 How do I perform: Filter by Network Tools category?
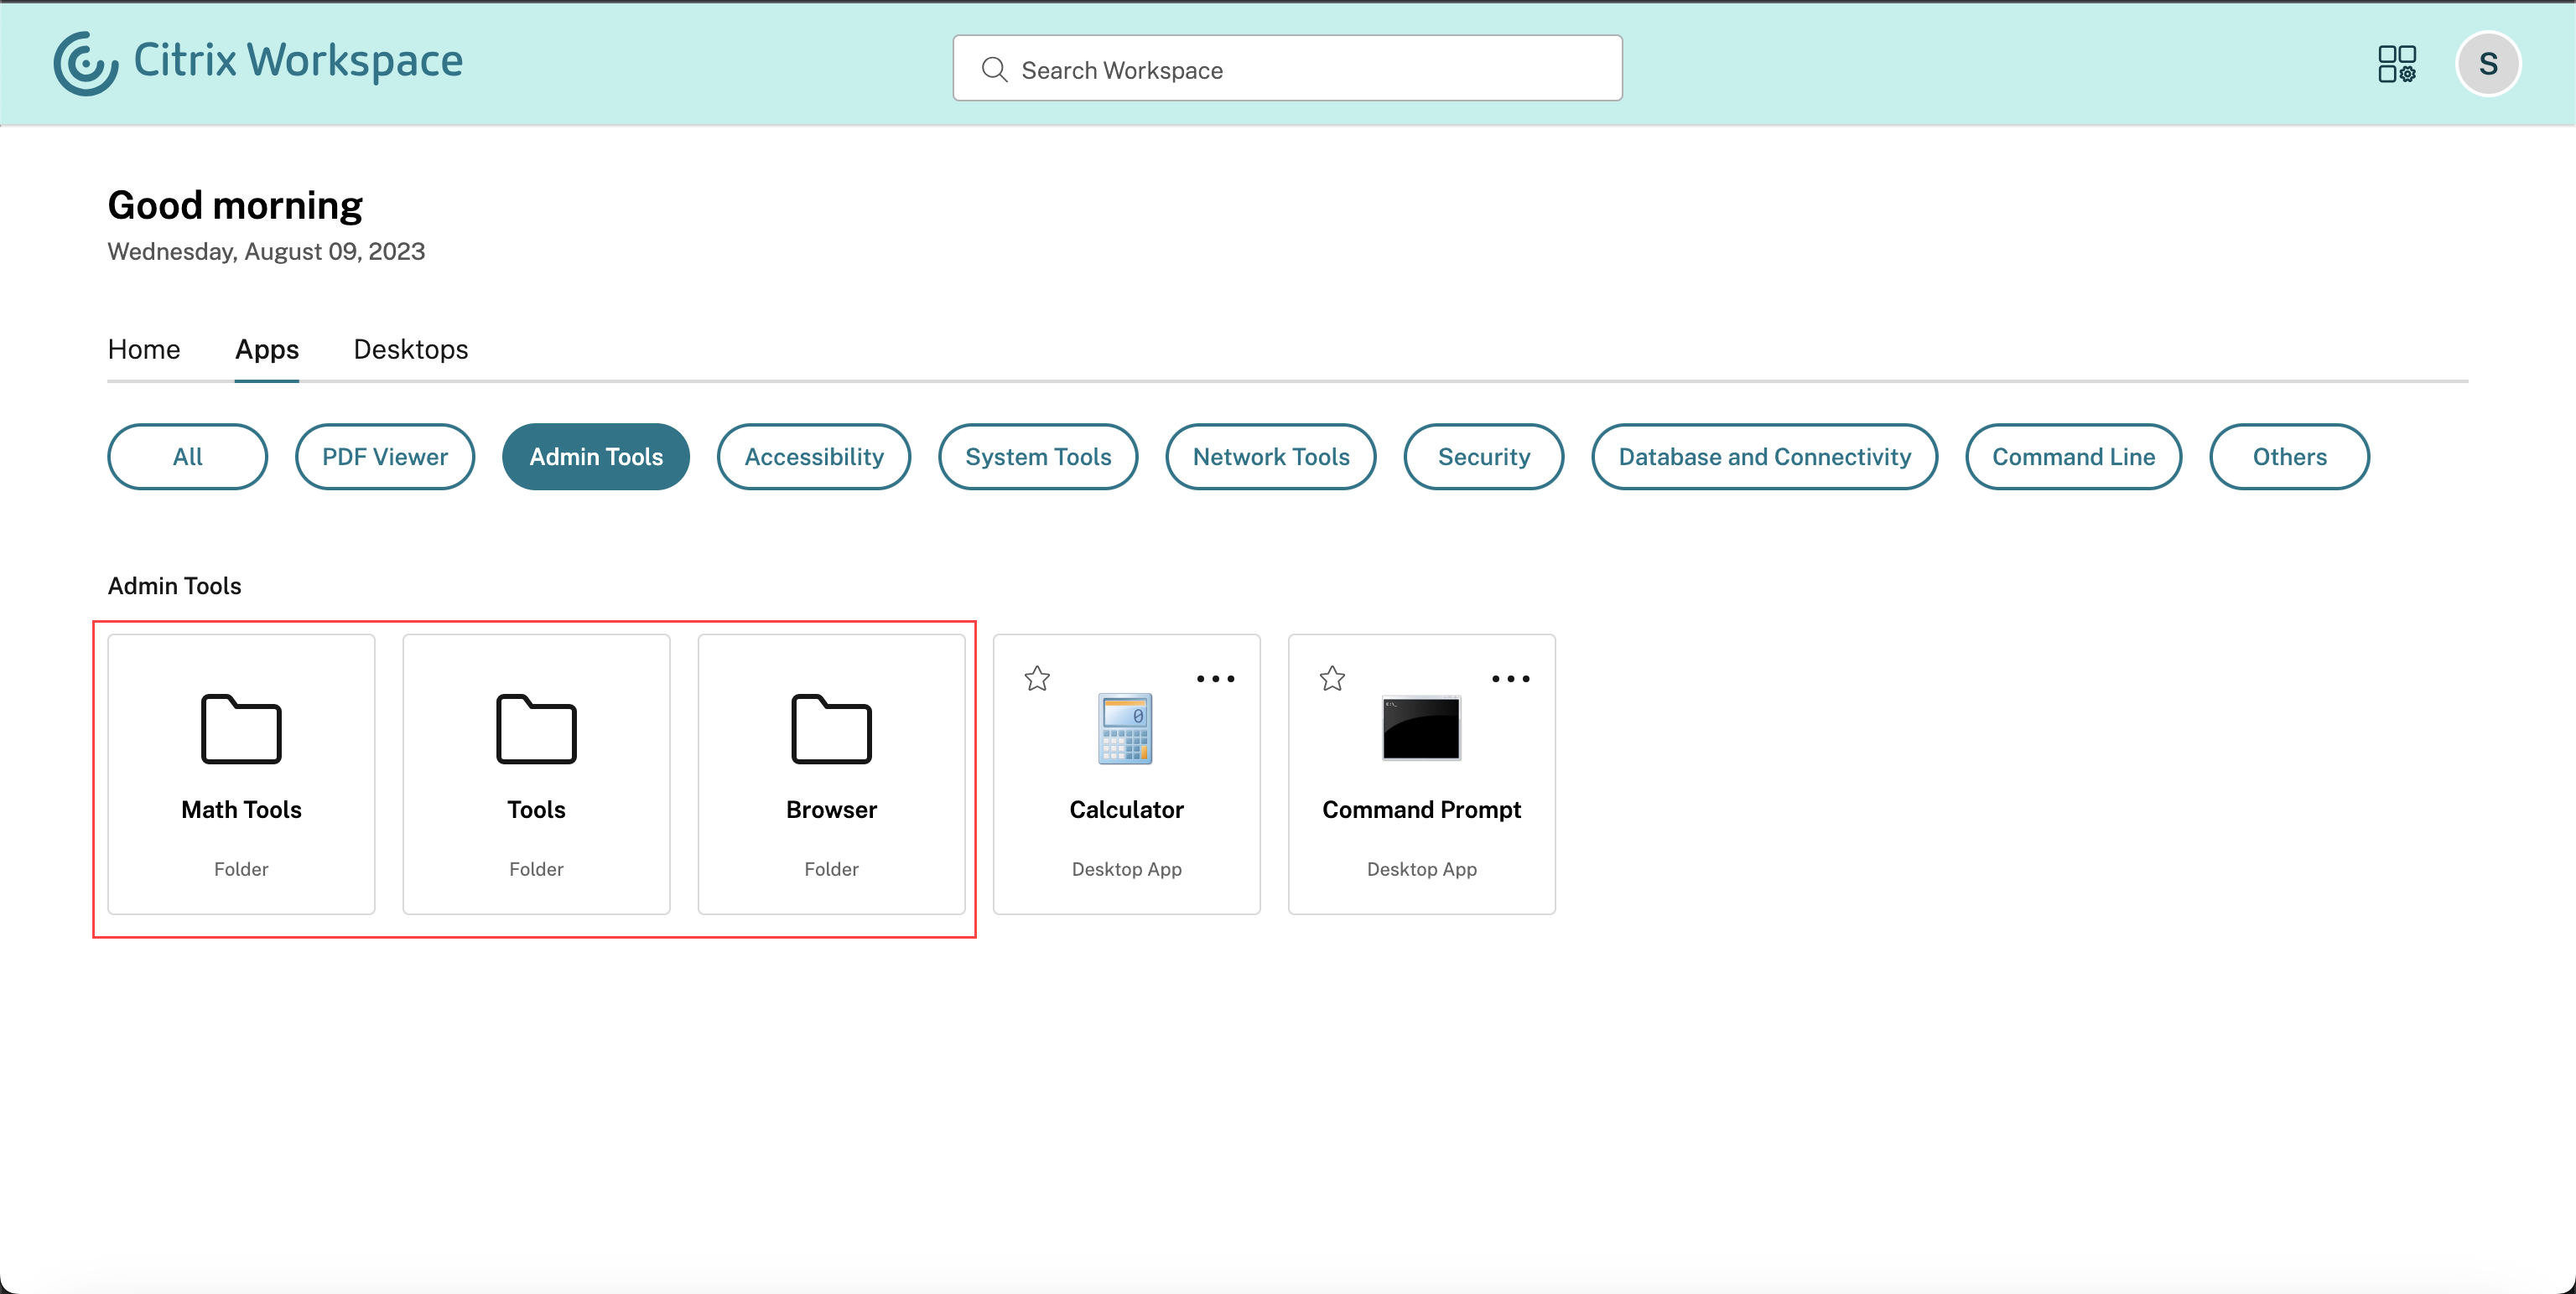pyautogui.click(x=1270, y=457)
